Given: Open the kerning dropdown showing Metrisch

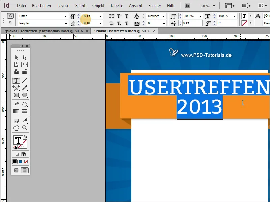Looking at the screenshot, I should pos(163,15).
